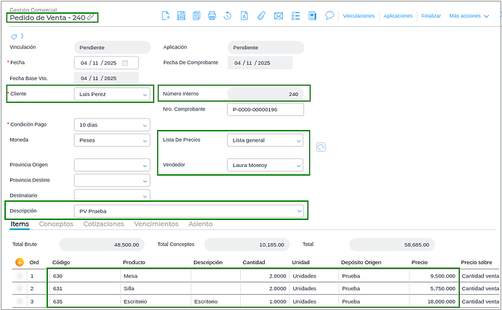The width and height of the screenshot is (502, 310).
Task: Click the Vinculaciones link
Action: (359, 15)
